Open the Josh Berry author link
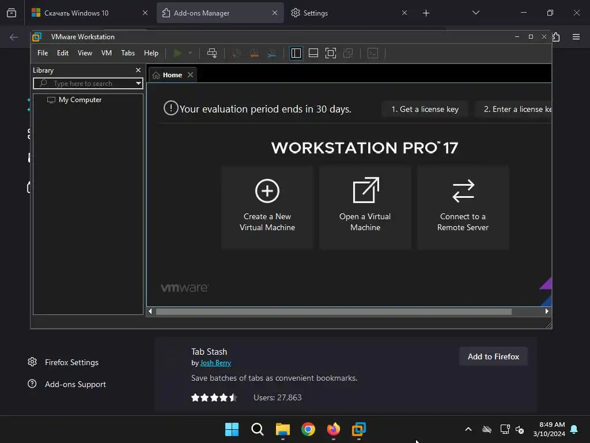 tap(215, 363)
